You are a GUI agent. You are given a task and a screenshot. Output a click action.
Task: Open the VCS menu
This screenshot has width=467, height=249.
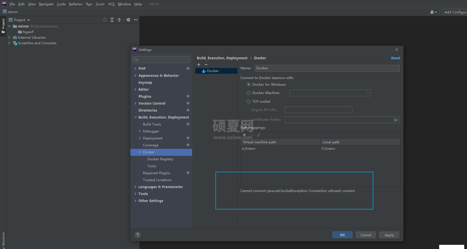111,4
